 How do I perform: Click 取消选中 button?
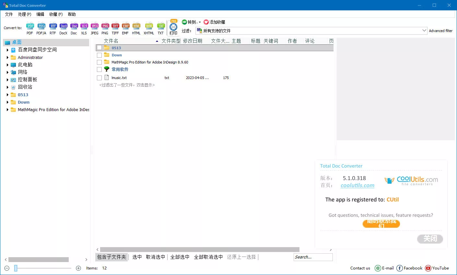pyautogui.click(x=156, y=257)
